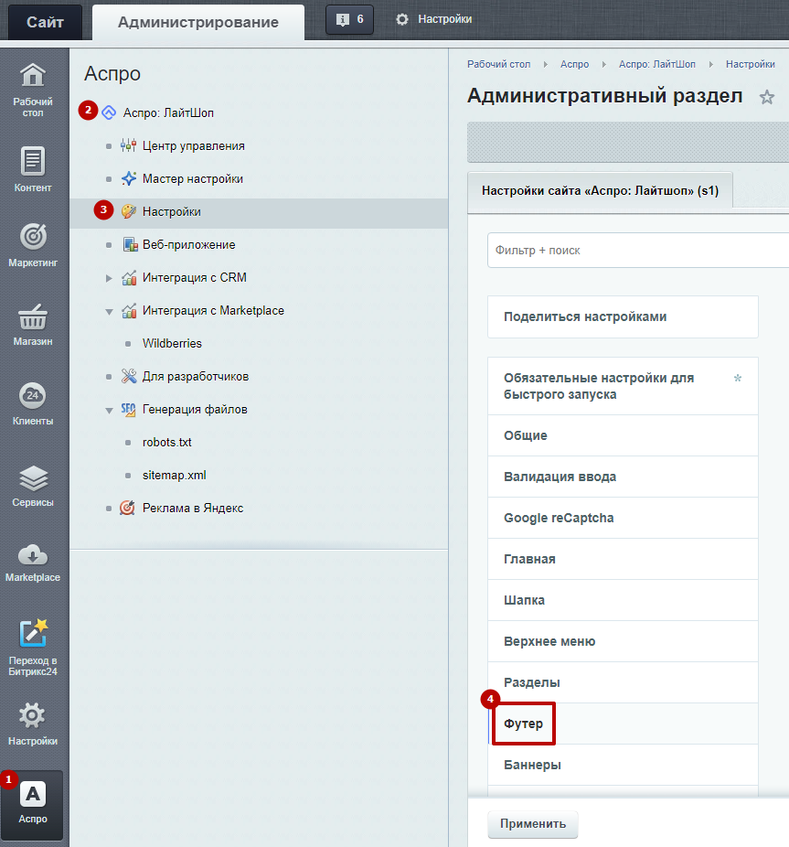Open the Валидация ввода settings section
Screen dimensions: 789x847
pos(623,477)
